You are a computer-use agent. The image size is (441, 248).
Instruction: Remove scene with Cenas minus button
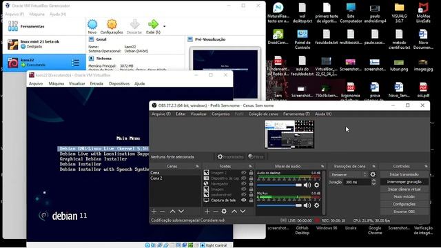point(163,211)
